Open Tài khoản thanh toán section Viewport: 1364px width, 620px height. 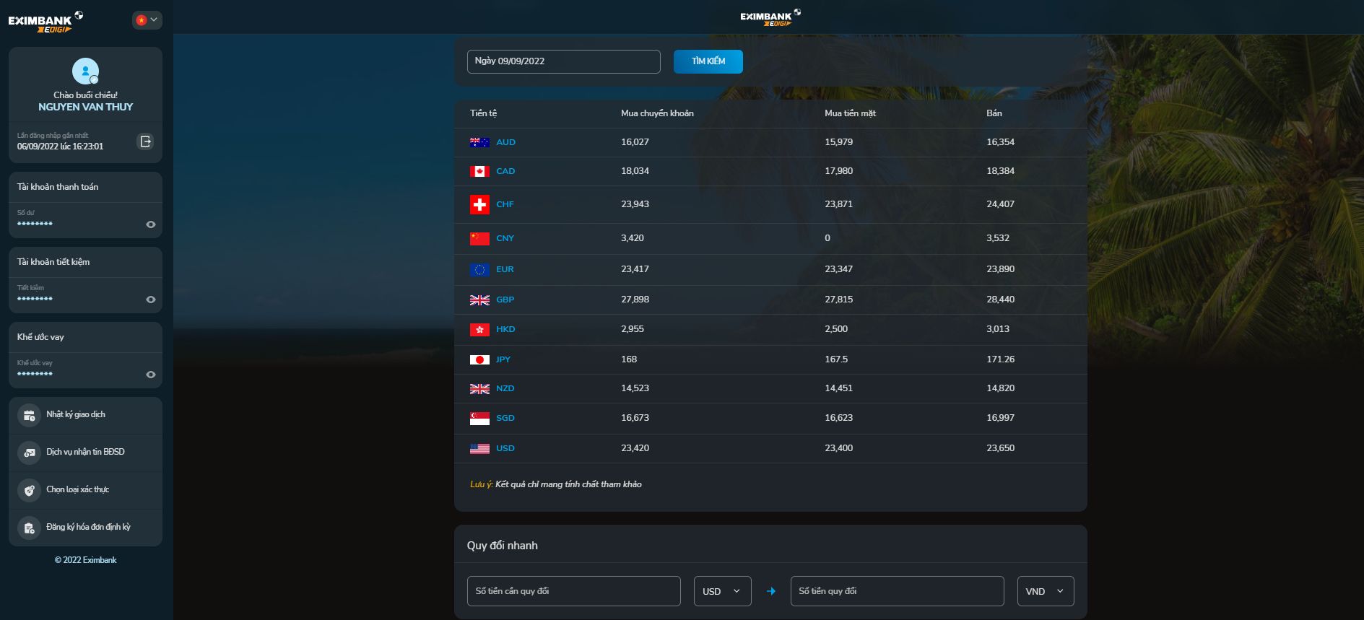pos(58,187)
